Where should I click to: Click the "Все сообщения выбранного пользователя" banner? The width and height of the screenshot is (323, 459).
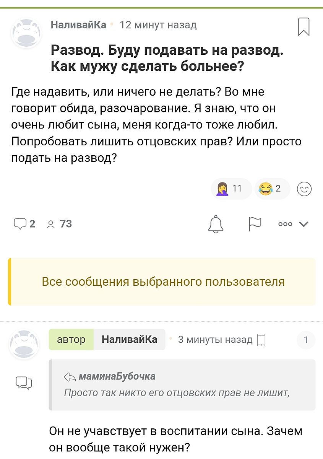coord(163,282)
